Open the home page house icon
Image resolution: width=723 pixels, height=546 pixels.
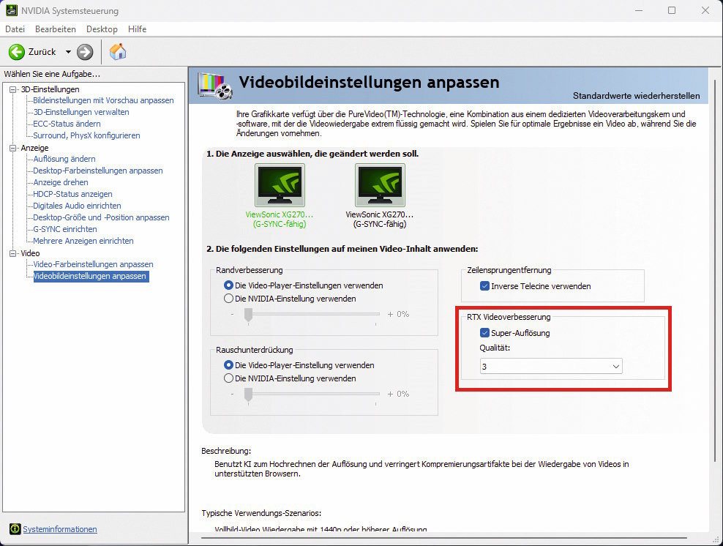pos(118,52)
